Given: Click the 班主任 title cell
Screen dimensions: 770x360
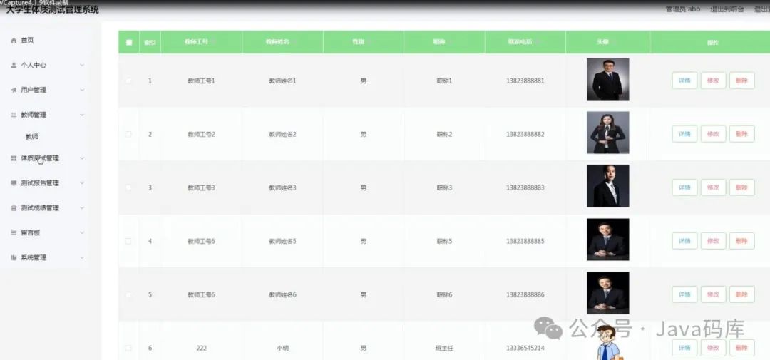Looking at the screenshot, I should pyautogui.click(x=444, y=348).
